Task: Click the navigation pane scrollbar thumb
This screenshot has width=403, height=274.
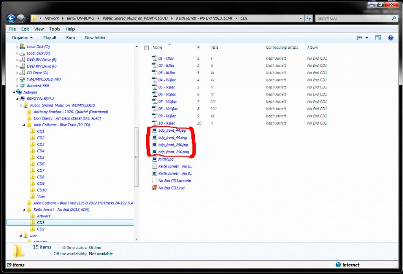Action: click(137, 157)
